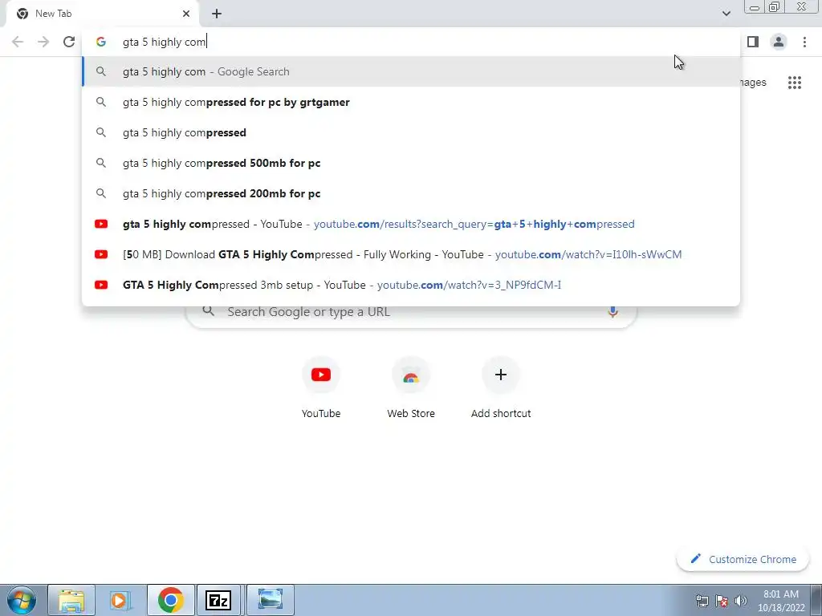Image resolution: width=822 pixels, height=616 pixels.
Task: Click the browser Back arrow
Action: (18, 42)
